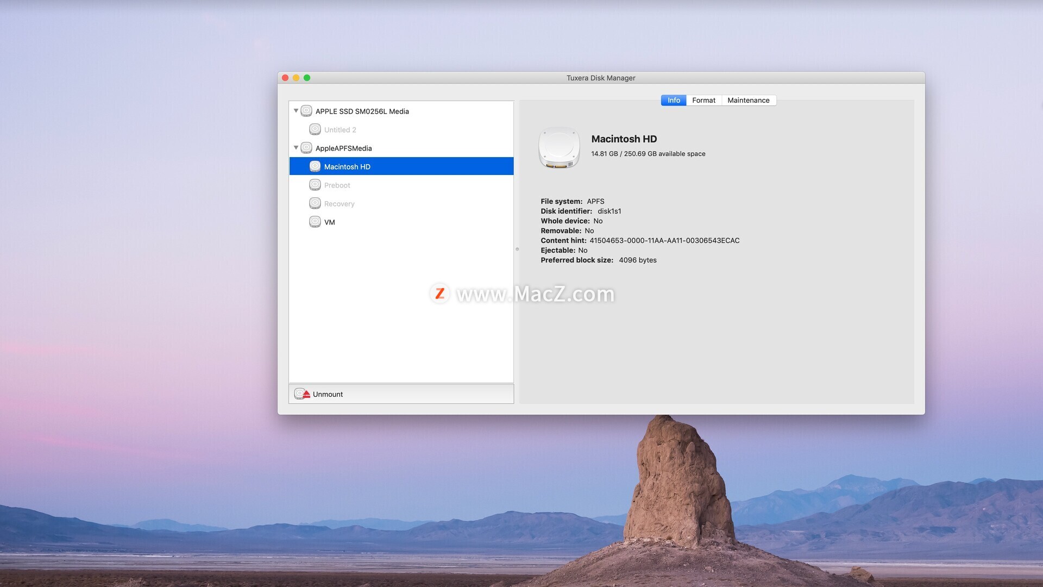
Task: Open the Format tab
Action: [x=703, y=100]
